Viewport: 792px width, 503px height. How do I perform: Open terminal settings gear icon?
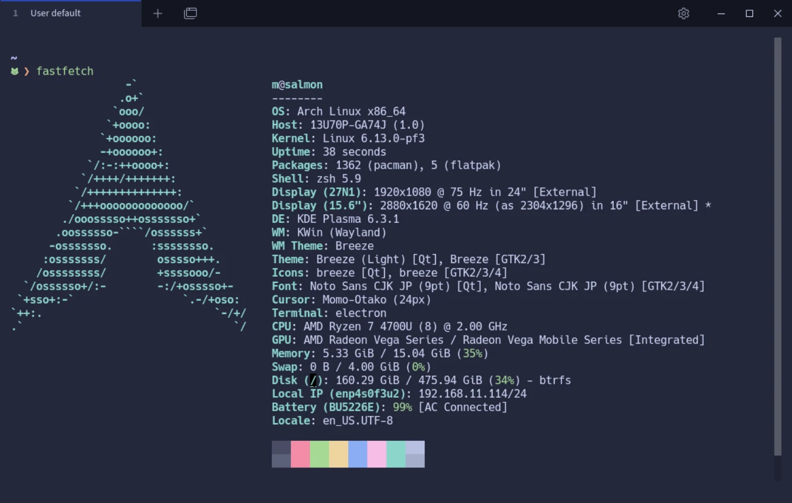pos(684,14)
